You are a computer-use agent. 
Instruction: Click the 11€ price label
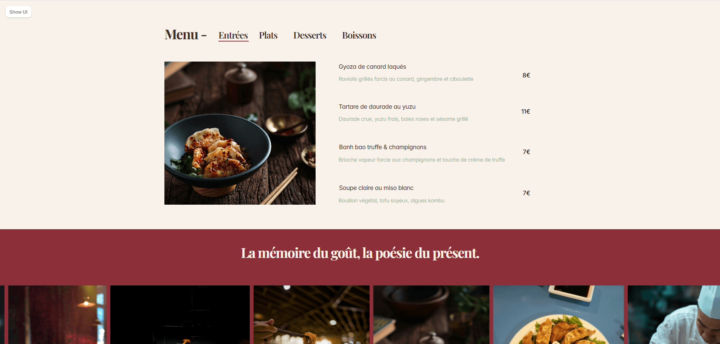[526, 111]
